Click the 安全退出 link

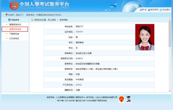tap(166, 10)
